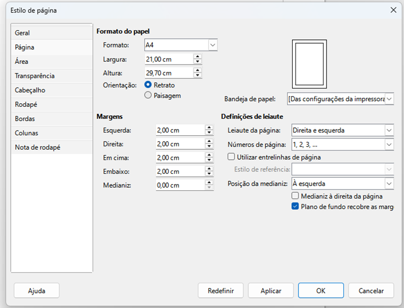The image size is (404, 308).
Task: Select the Paisagem orientation
Action: pos(148,95)
